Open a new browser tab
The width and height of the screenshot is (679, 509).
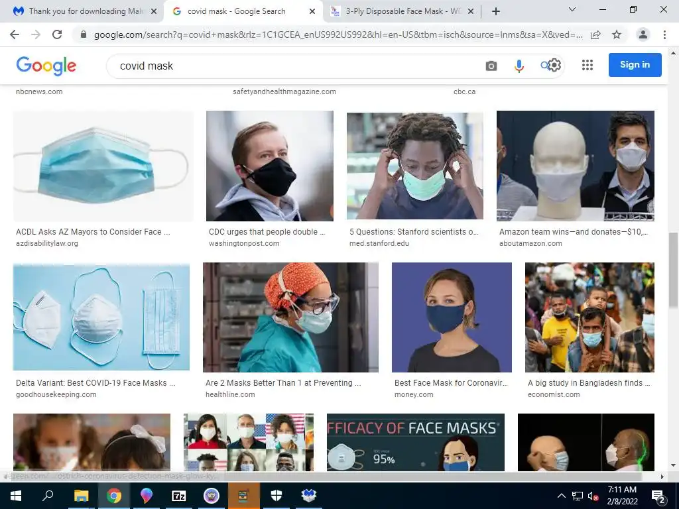point(496,12)
